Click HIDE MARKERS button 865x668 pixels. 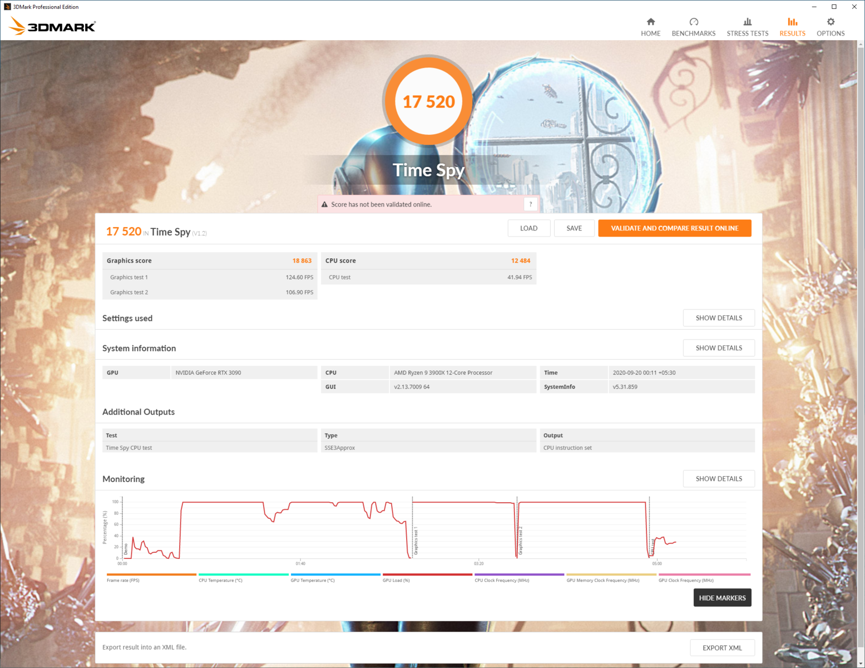coord(722,598)
